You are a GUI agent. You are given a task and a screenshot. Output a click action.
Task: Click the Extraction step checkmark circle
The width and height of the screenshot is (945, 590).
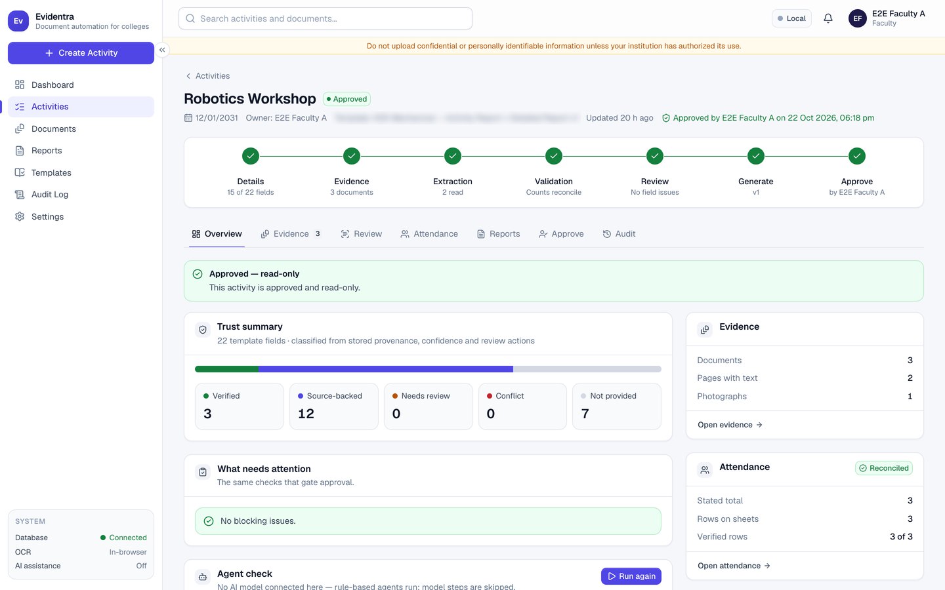(453, 156)
